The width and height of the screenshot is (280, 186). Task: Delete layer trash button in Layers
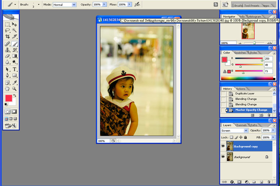click(x=269, y=182)
